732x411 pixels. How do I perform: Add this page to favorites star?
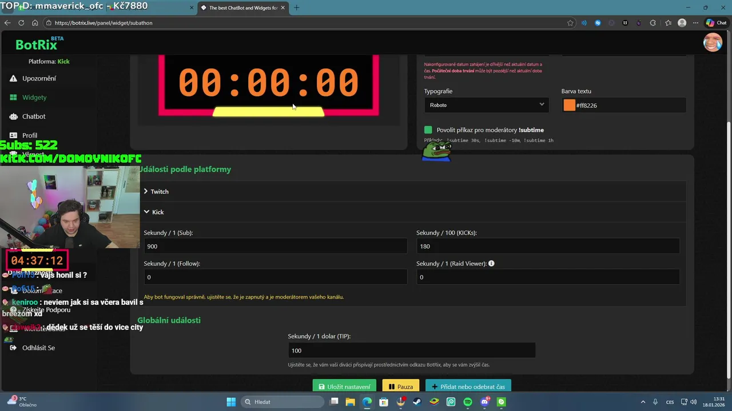(570, 23)
